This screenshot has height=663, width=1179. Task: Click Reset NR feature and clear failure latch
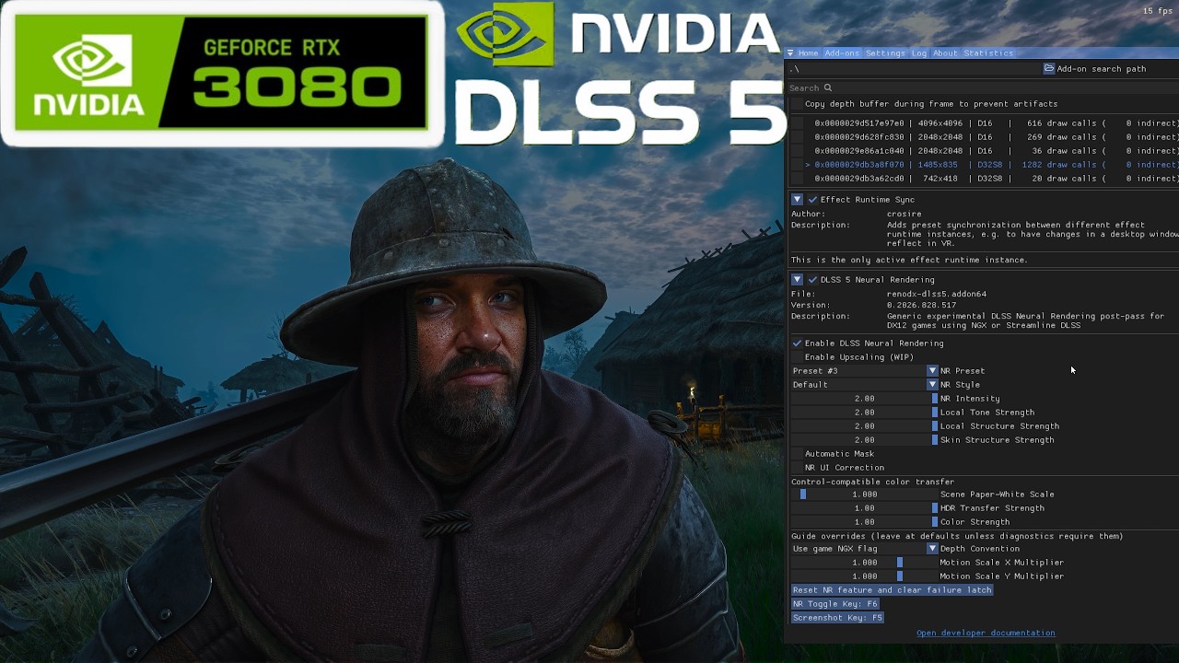[892, 590]
